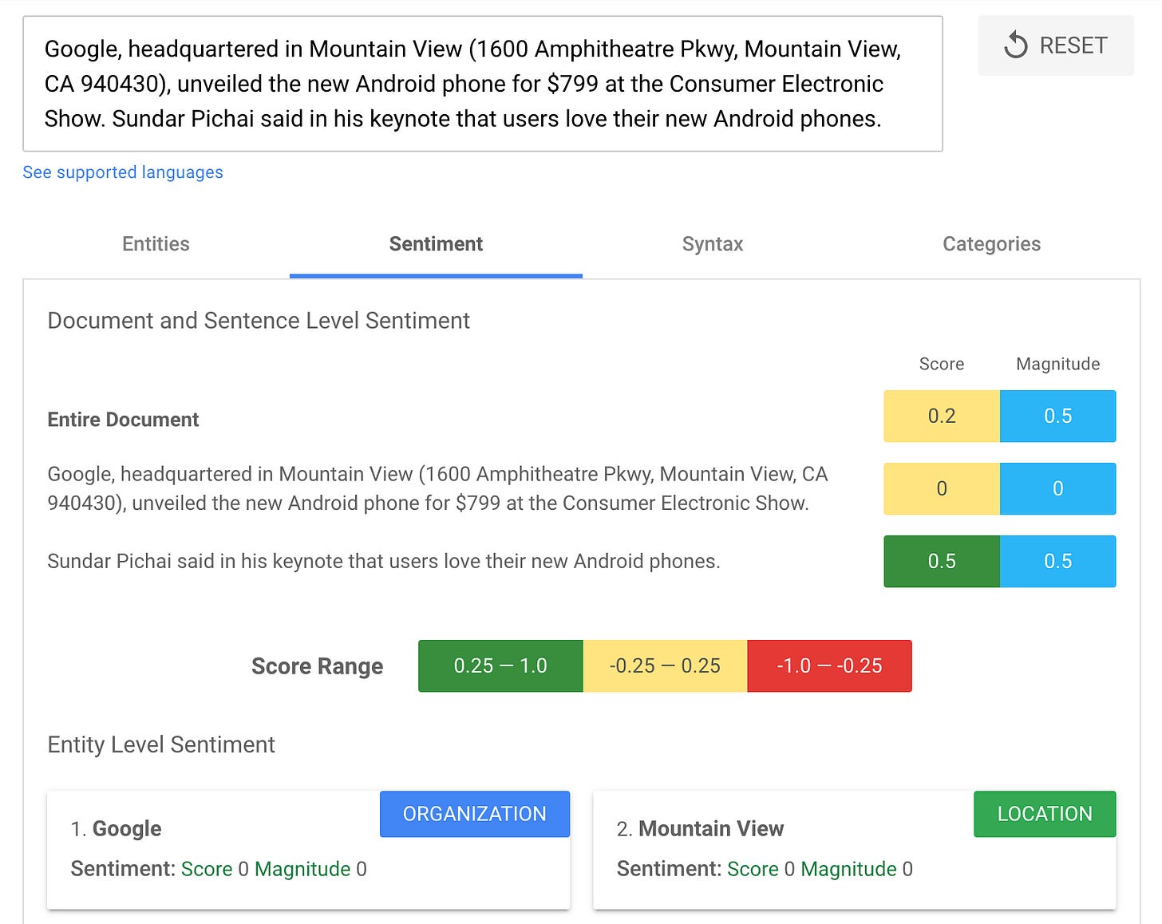Viewport: 1162px width, 924px height.
Task: Click the Score Range label
Action: coord(317,666)
